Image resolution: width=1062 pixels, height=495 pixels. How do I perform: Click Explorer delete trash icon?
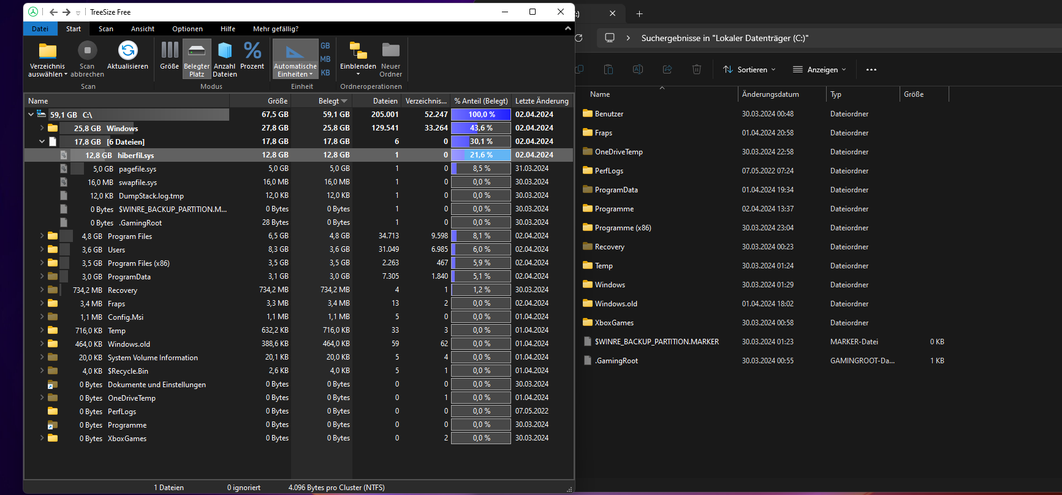697,70
